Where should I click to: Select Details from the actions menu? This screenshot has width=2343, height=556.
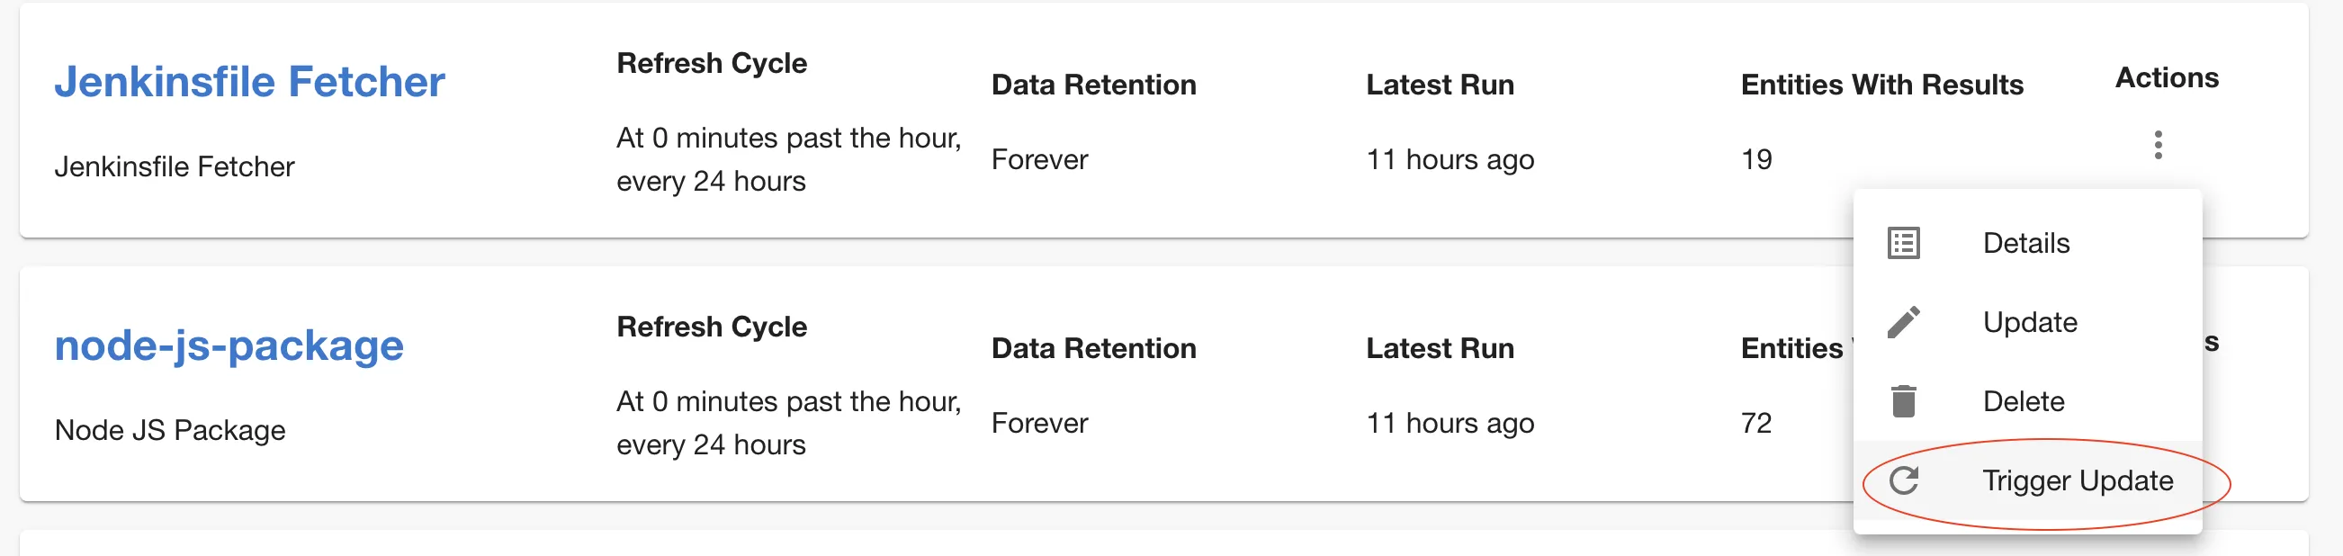click(2025, 243)
